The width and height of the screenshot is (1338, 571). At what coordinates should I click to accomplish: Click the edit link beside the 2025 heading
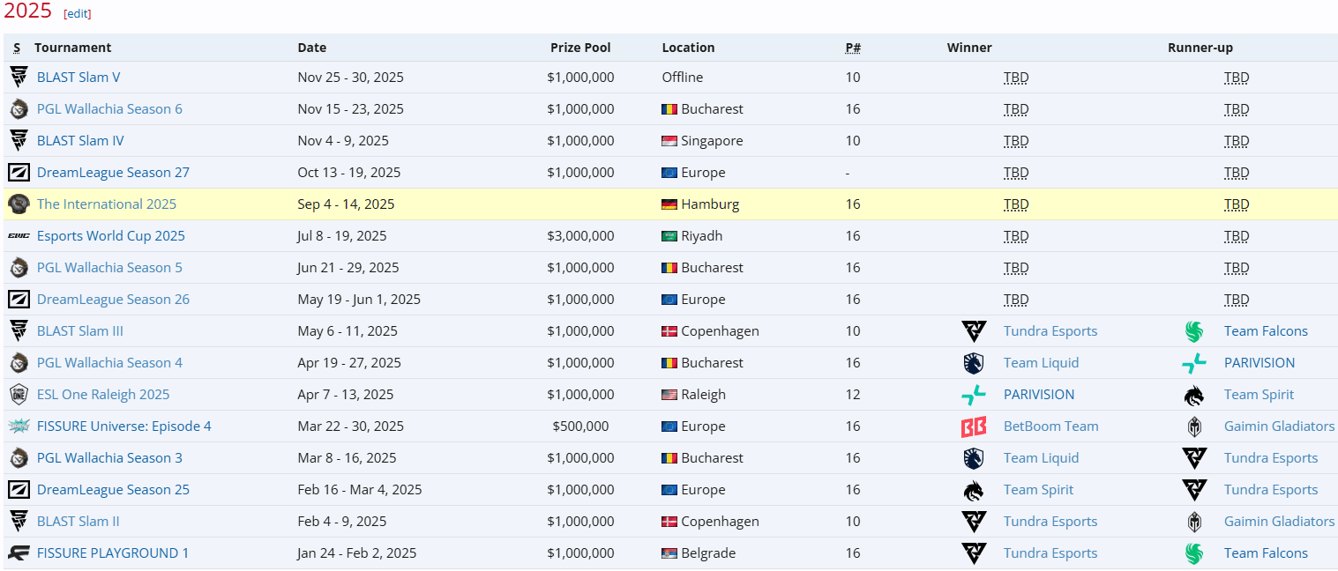pos(76,12)
